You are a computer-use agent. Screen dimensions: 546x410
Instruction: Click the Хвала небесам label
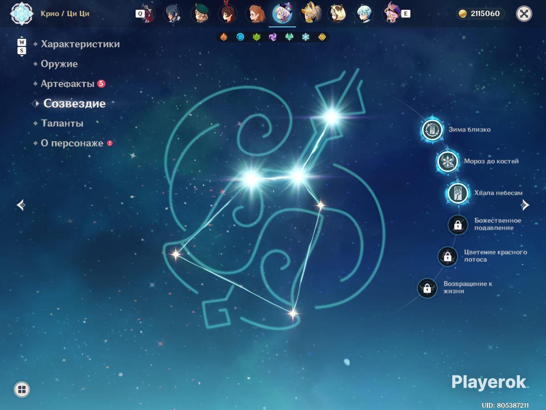498,193
